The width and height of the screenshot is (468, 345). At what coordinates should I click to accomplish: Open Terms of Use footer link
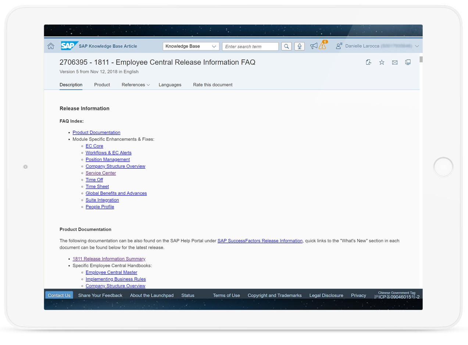click(x=226, y=295)
